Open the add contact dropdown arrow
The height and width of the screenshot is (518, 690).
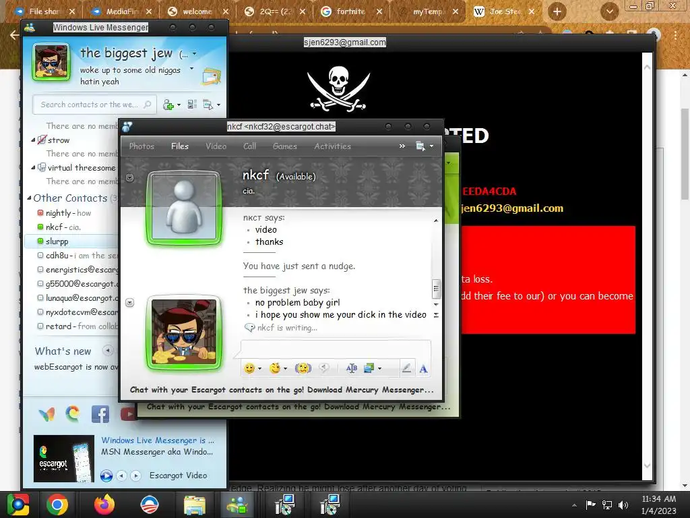[x=179, y=105]
